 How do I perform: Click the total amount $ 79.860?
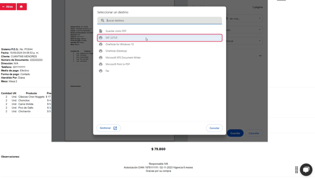[x=158, y=149]
